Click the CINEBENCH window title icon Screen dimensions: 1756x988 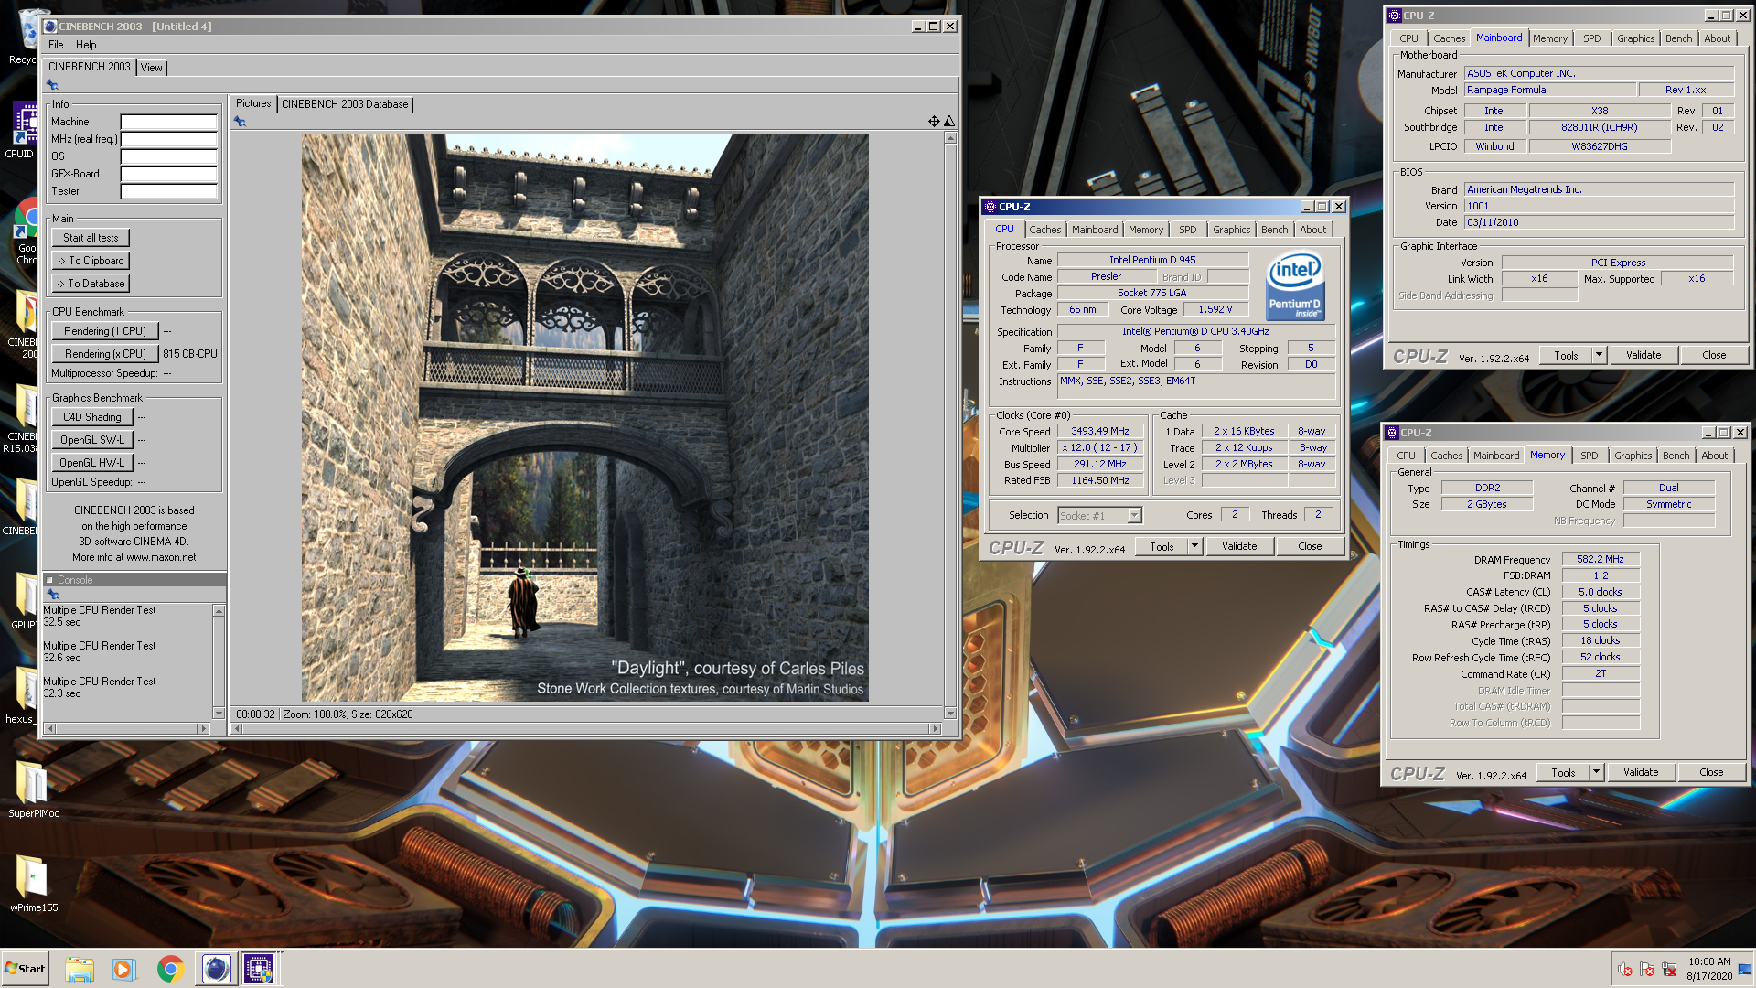pyautogui.click(x=51, y=27)
